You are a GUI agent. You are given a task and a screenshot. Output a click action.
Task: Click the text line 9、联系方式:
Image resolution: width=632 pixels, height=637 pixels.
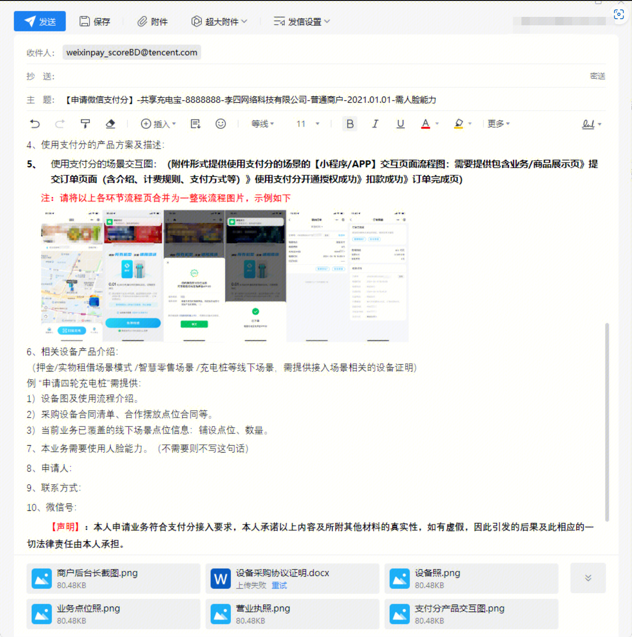coord(54,488)
